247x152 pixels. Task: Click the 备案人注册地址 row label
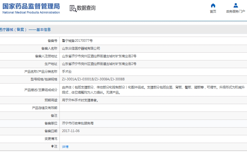[x=46, y=56]
